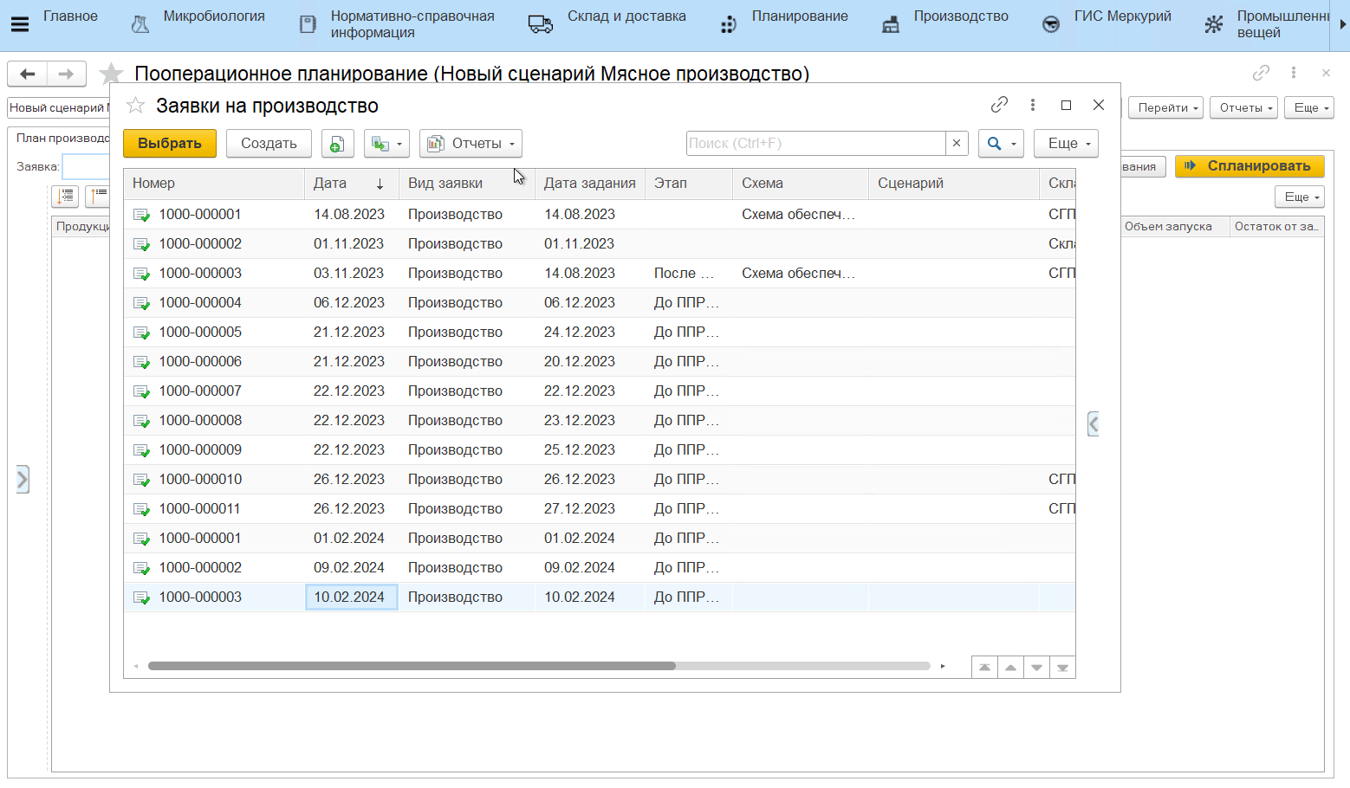Open the search options magnifier dropdown
Viewport: 1350px width, 788px height.
(1001, 144)
